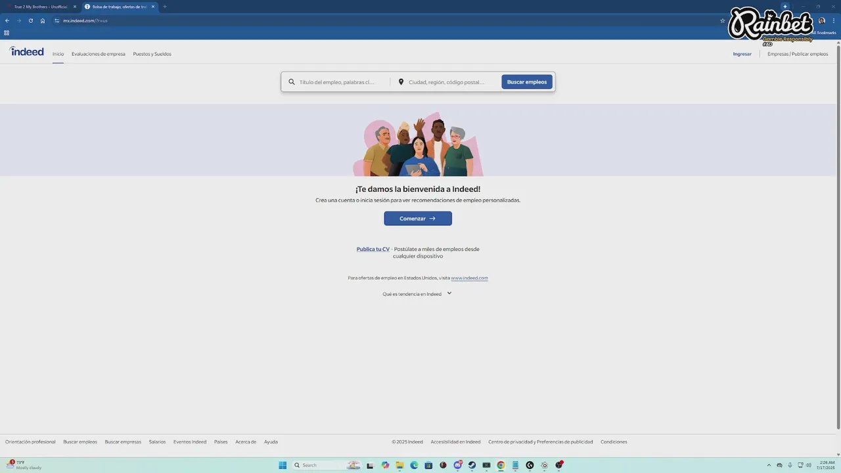Open a new browser tab
This screenshot has height=473, width=841.
point(165,7)
